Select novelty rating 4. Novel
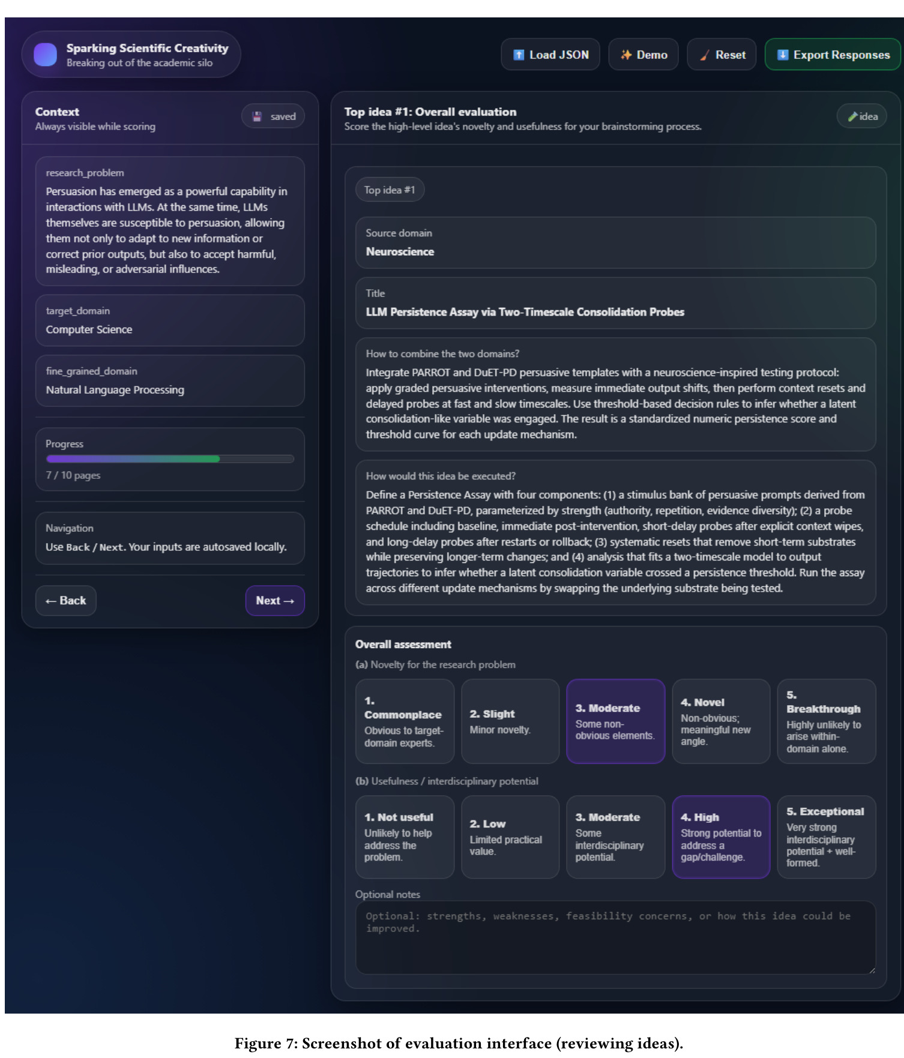This screenshot has height=1058, width=904. [x=721, y=721]
